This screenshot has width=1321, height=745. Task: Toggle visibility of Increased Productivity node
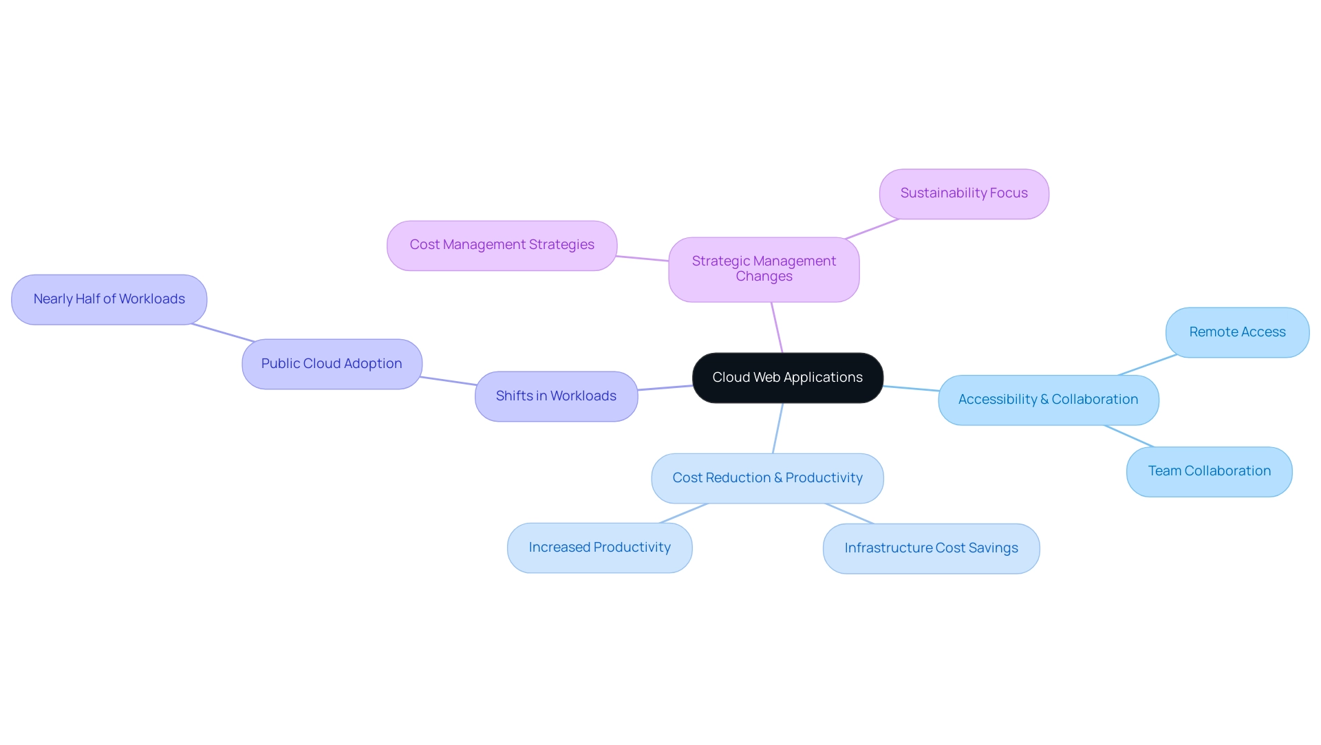click(599, 546)
